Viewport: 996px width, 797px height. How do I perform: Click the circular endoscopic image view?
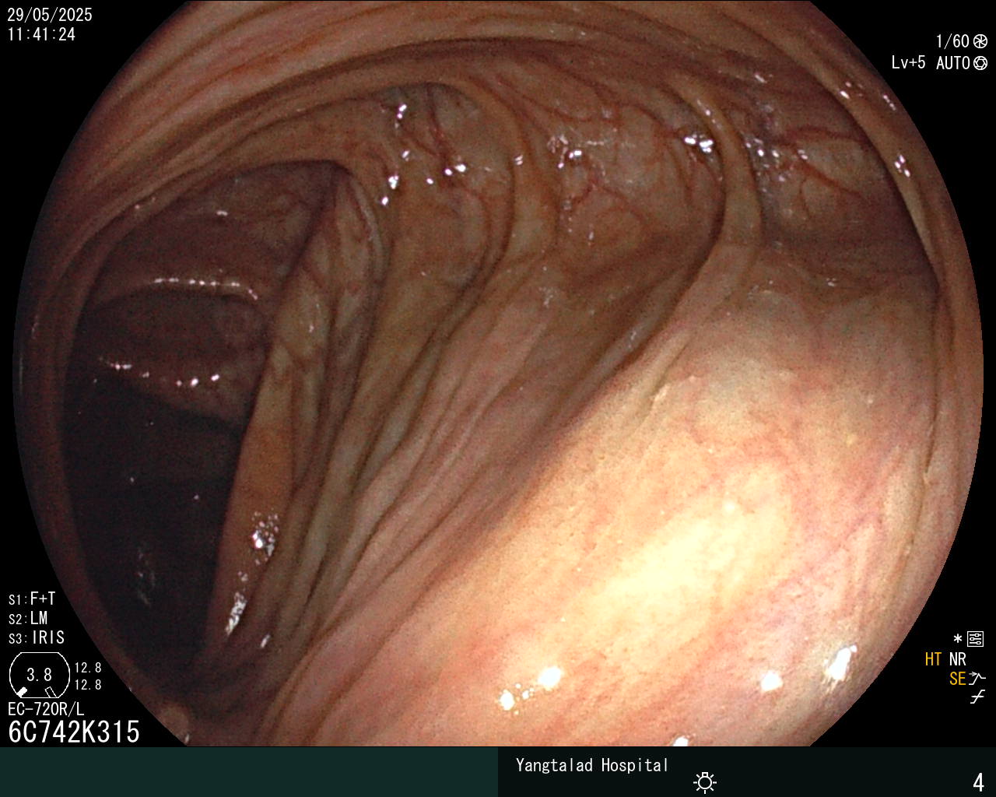tap(498, 374)
